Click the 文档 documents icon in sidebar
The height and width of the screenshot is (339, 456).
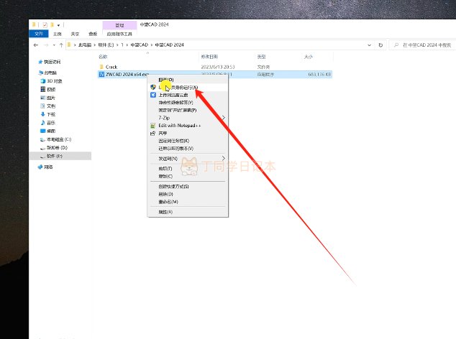click(43, 106)
